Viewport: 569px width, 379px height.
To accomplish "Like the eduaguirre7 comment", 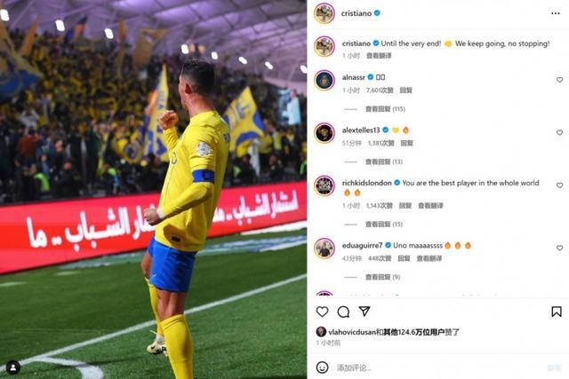I will pyautogui.click(x=559, y=248).
